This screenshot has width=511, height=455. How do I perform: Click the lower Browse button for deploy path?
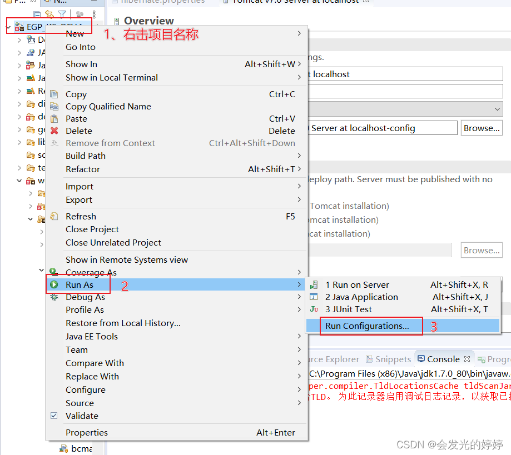(x=481, y=250)
